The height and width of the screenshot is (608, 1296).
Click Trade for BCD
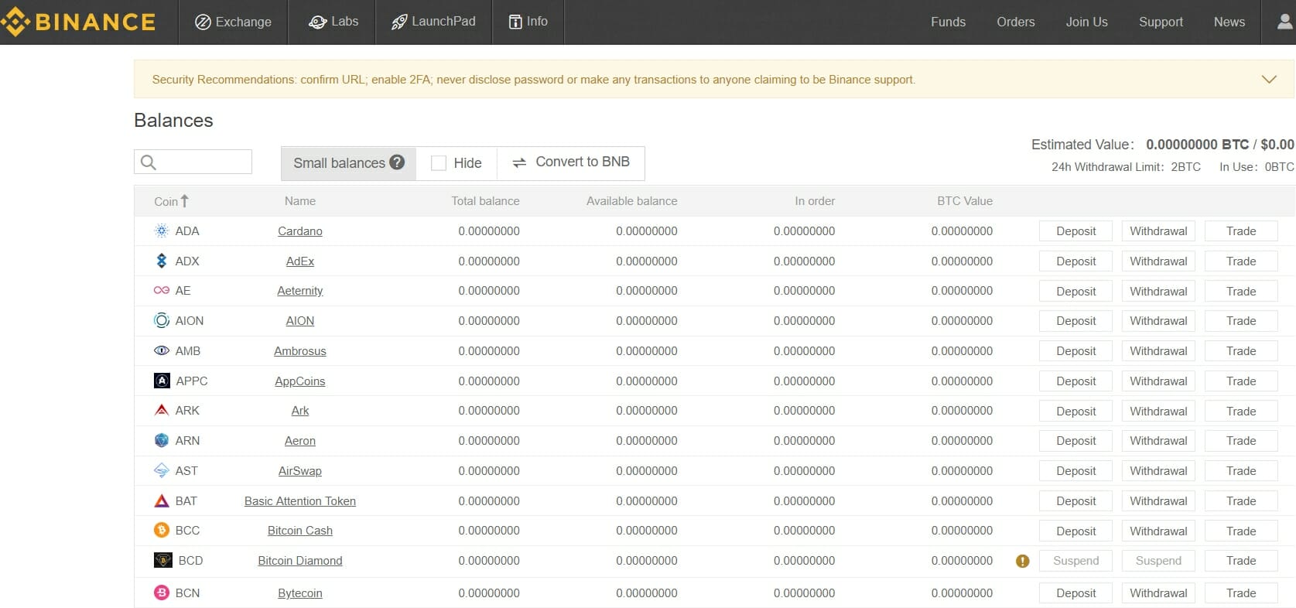click(1241, 560)
